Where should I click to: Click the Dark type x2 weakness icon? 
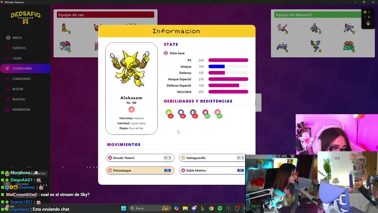[193, 114]
